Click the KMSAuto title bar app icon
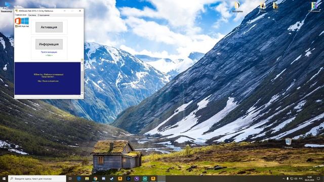324x182 pixels. pyautogui.click(x=17, y=11)
